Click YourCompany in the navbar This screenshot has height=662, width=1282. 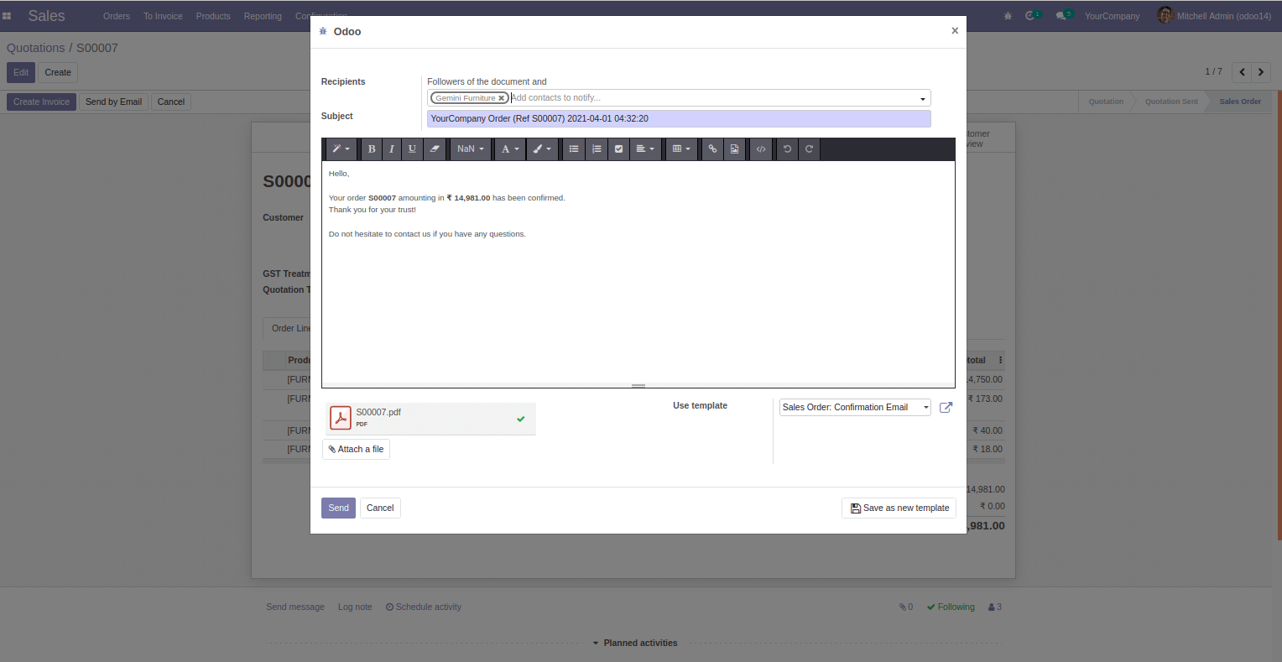click(x=1112, y=16)
